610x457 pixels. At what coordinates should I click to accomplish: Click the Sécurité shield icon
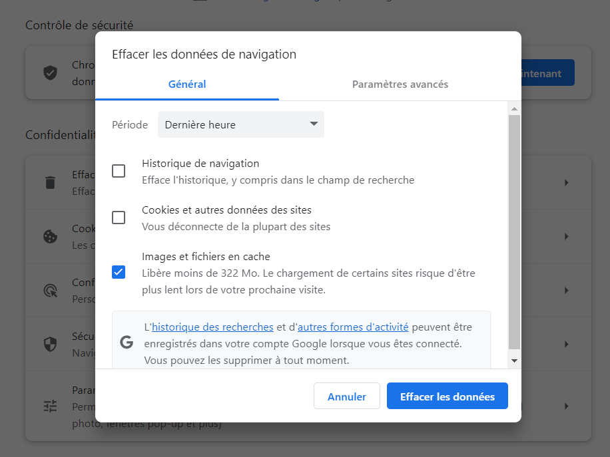50,344
